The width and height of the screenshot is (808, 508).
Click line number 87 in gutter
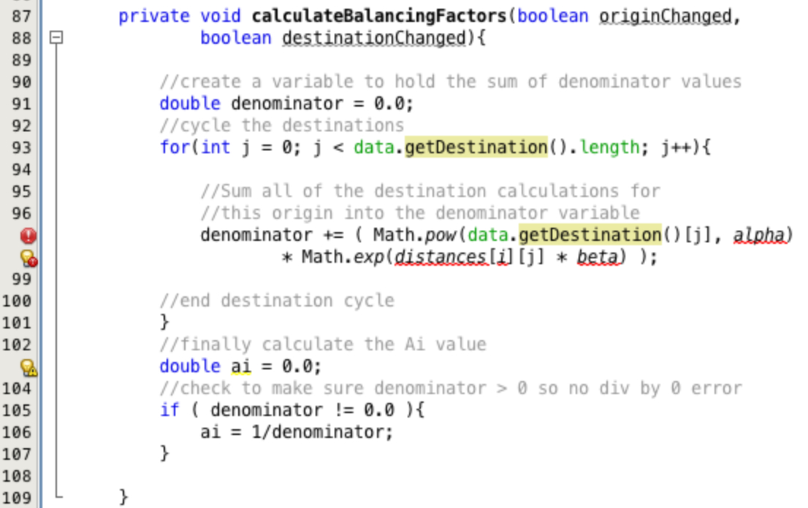tap(21, 17)
